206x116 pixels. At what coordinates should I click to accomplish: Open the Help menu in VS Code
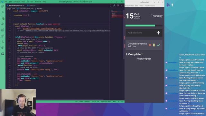44,2
